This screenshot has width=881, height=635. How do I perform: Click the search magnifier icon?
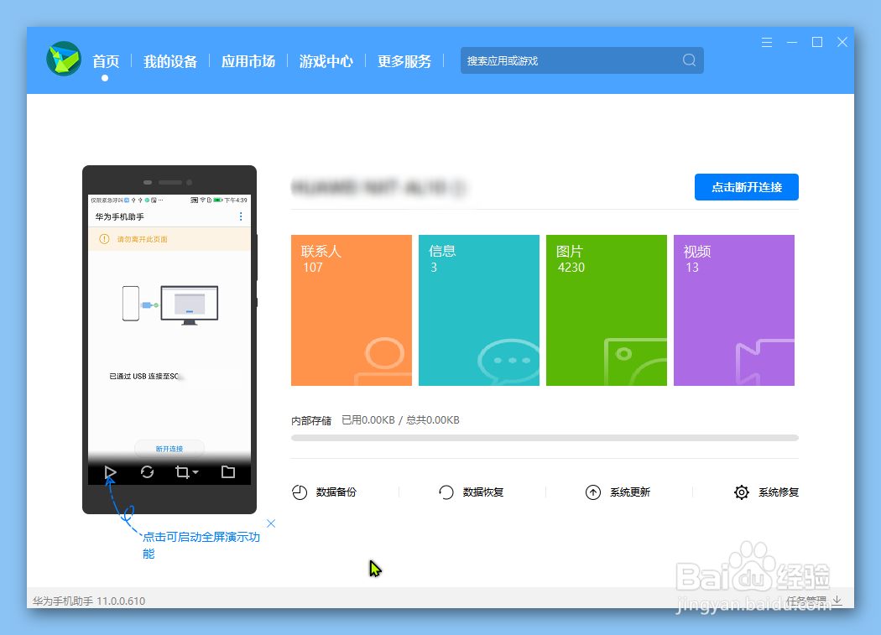tap(690, 60)
